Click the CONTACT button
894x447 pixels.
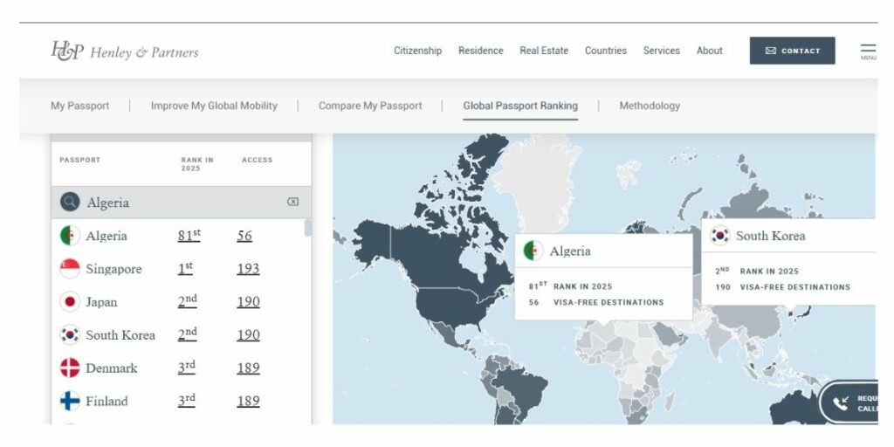pyautogui.click(x=793, y=51)
